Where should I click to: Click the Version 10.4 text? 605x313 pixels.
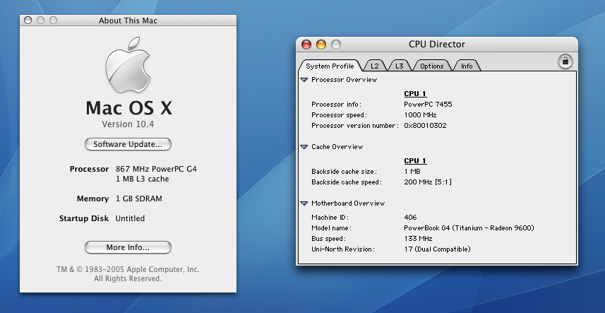(x=128, y=124)
